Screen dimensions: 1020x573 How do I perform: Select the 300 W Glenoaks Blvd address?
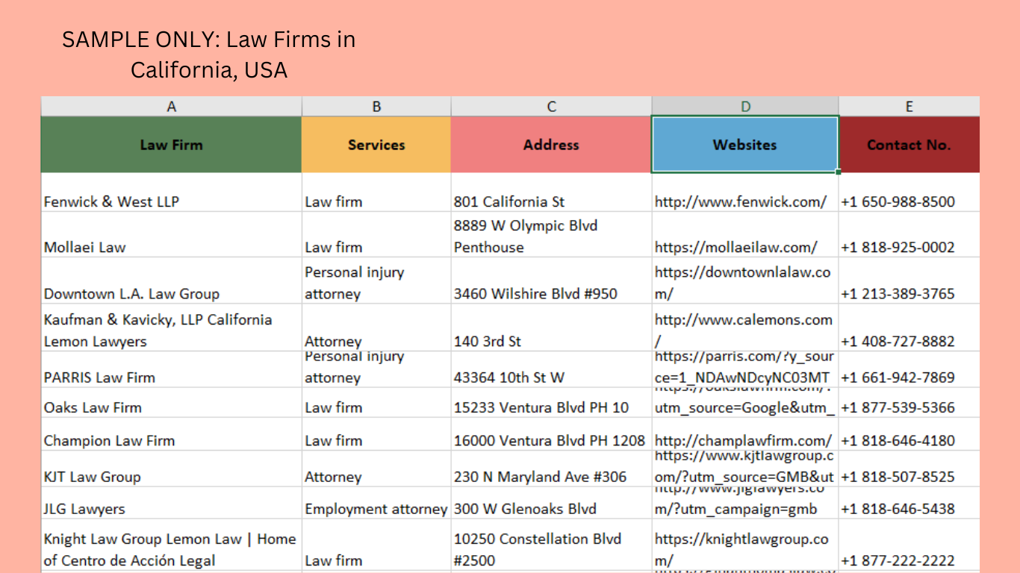551,503
